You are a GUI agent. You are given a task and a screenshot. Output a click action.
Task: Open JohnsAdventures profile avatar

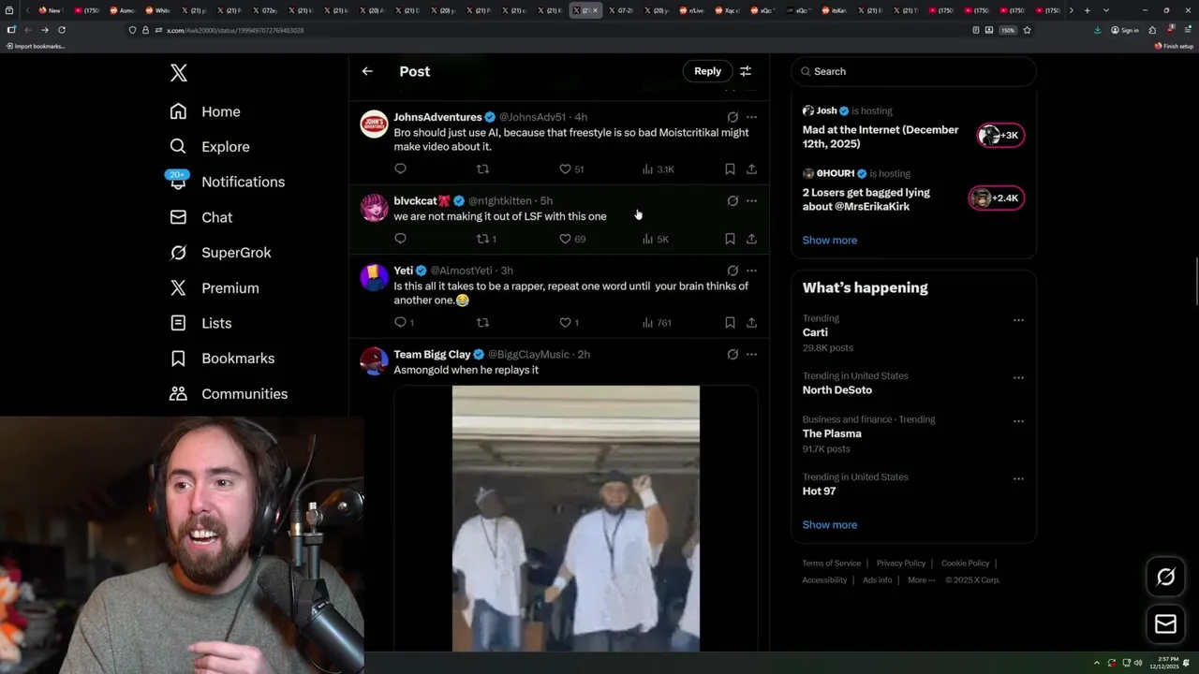click(374, 124)
